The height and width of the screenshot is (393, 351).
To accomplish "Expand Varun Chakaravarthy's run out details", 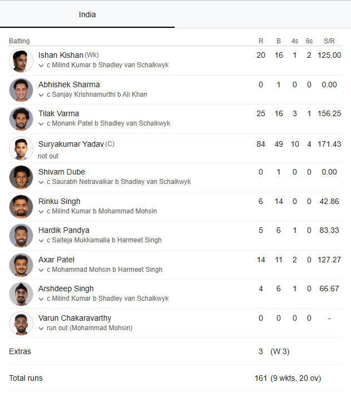I will click(41, 329).
